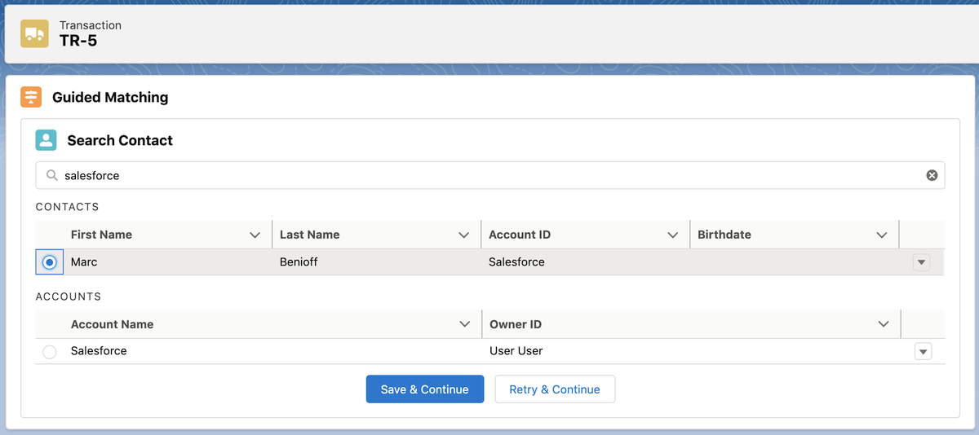
Task: Open First Name column sort menu
Action: click(255, 235)
